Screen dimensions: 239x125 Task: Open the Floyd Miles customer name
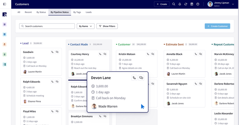pyautogui.click(x=29, y=111)
